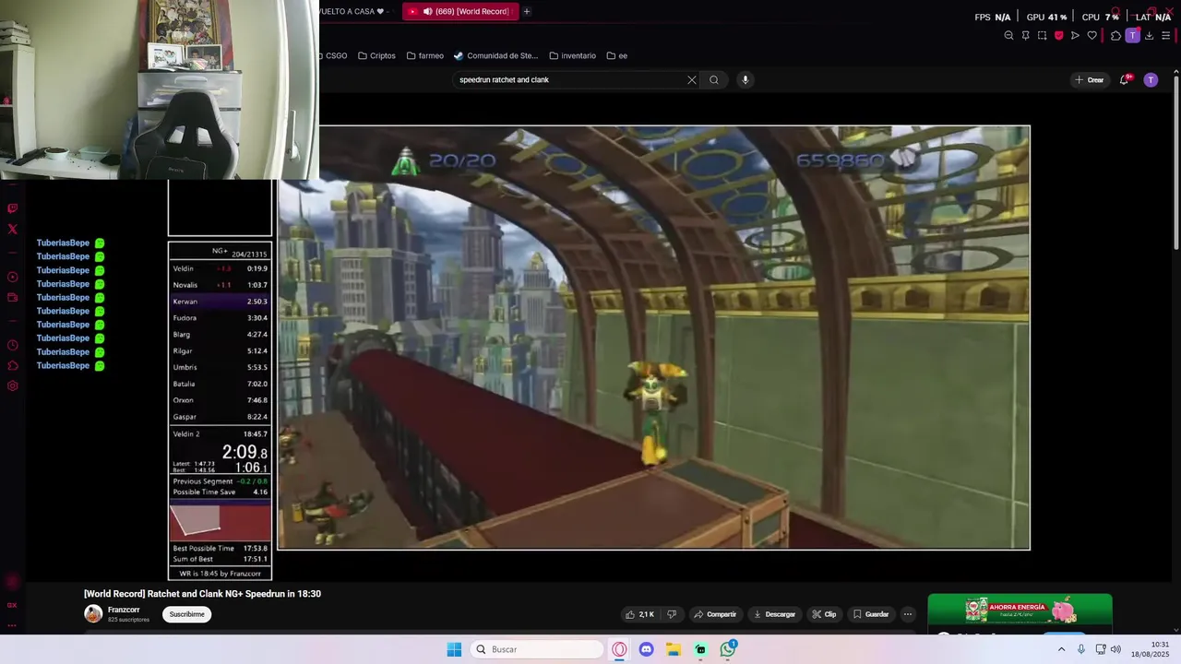Open the History clock icon in sidebar
This screenshot has height=664, width=1181.
pyautogui.click(x=13, y=345)
